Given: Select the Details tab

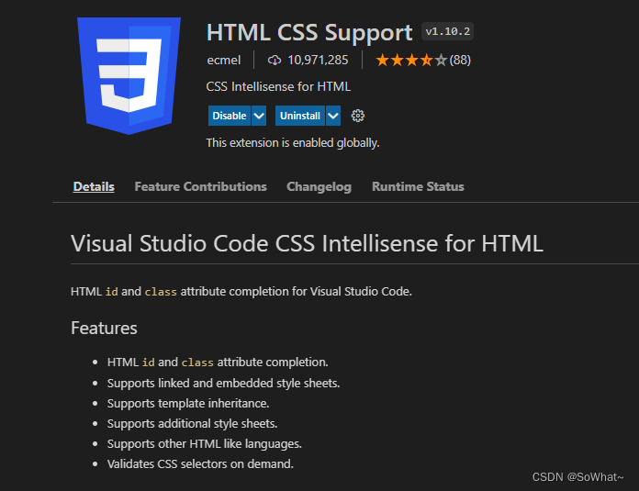Looking at the screenshot, I should pyautogui.click(x=94, y=186).
